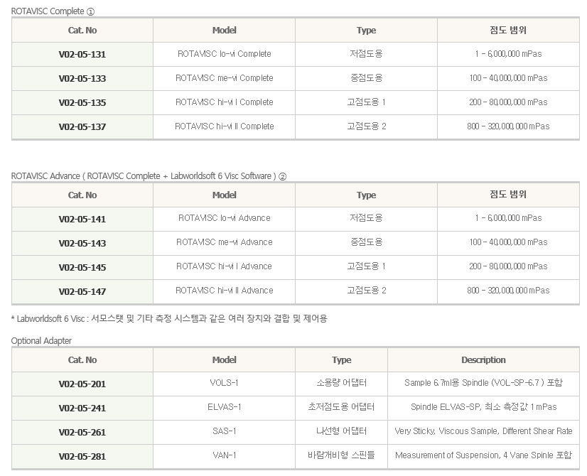
Task: Click the 800 - 320,000,000 mPas Complete range
Action: point(508,126)
